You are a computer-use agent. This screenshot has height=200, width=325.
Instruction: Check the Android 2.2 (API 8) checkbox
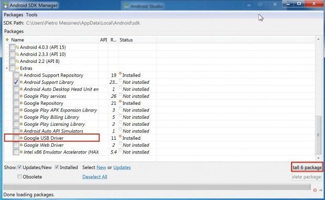click(12, 61)
